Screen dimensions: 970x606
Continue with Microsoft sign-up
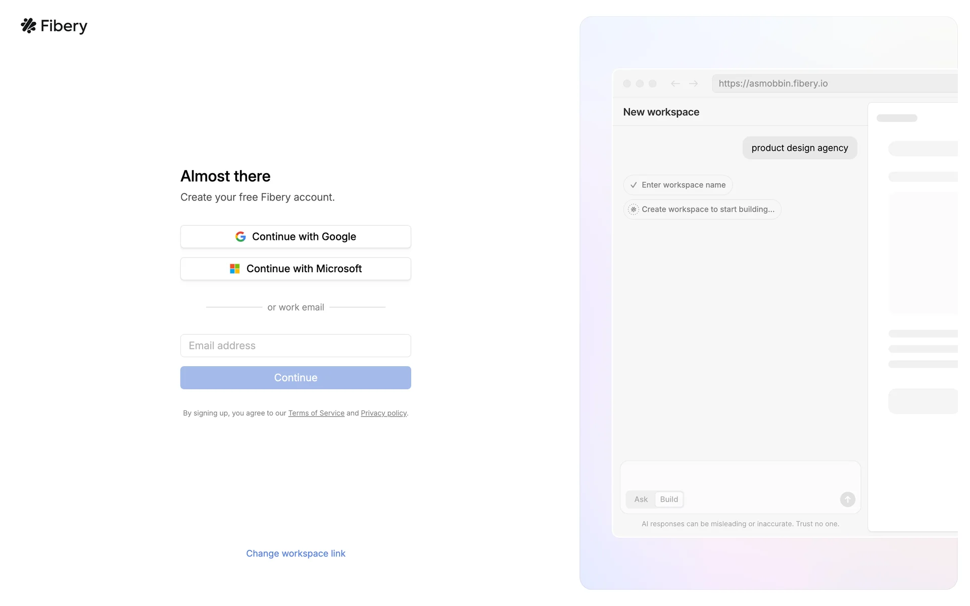296,269
